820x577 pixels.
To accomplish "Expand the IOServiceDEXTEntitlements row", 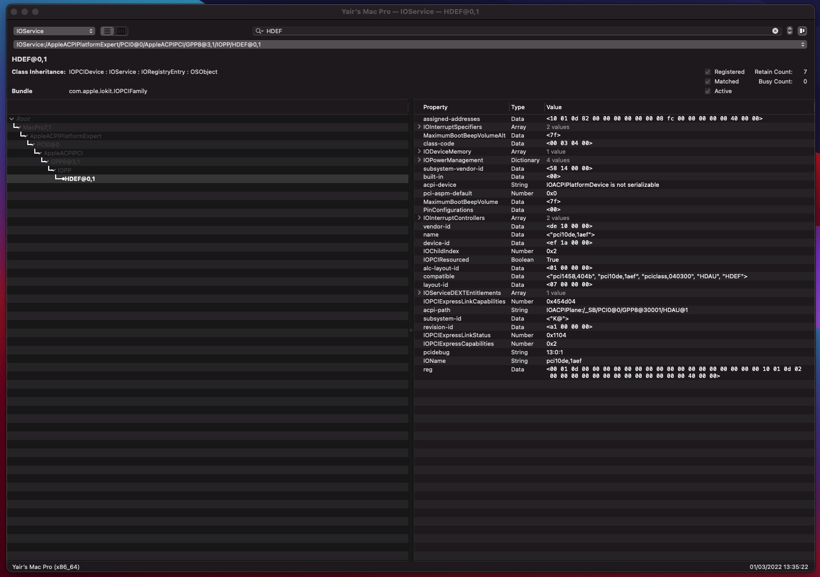I will pos(419,293).
